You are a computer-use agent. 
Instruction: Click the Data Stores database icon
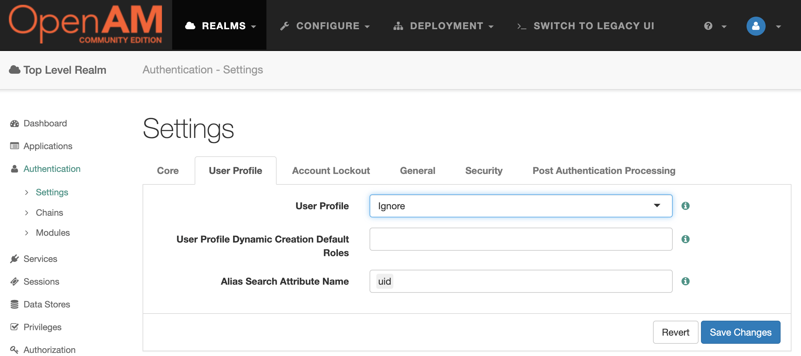coord(15,304)
